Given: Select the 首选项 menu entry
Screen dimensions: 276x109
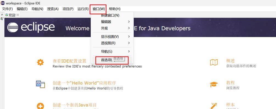Looking at the screenshot, I should click(x=112, y=60).
